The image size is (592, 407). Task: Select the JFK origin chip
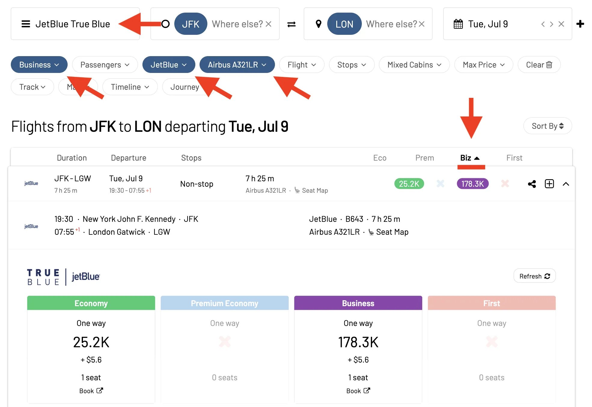pos(191,24)
